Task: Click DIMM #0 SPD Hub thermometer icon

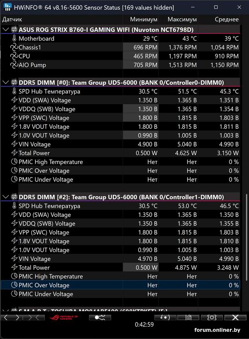Action: [14, 91]
